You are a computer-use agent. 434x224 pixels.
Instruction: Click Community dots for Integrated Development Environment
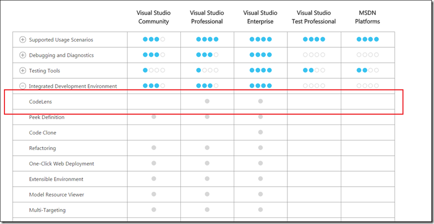154,86
